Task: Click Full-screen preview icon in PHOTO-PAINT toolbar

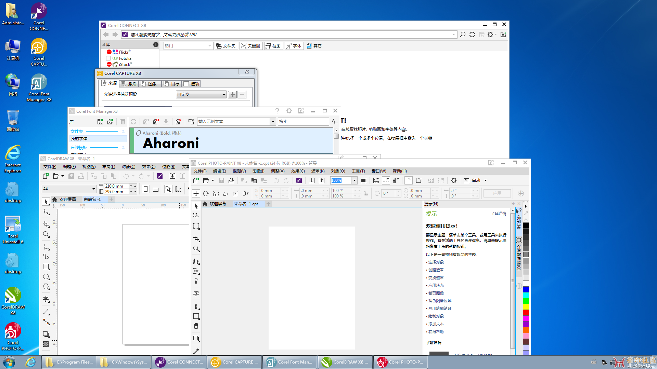Action: tap(363, 180)
